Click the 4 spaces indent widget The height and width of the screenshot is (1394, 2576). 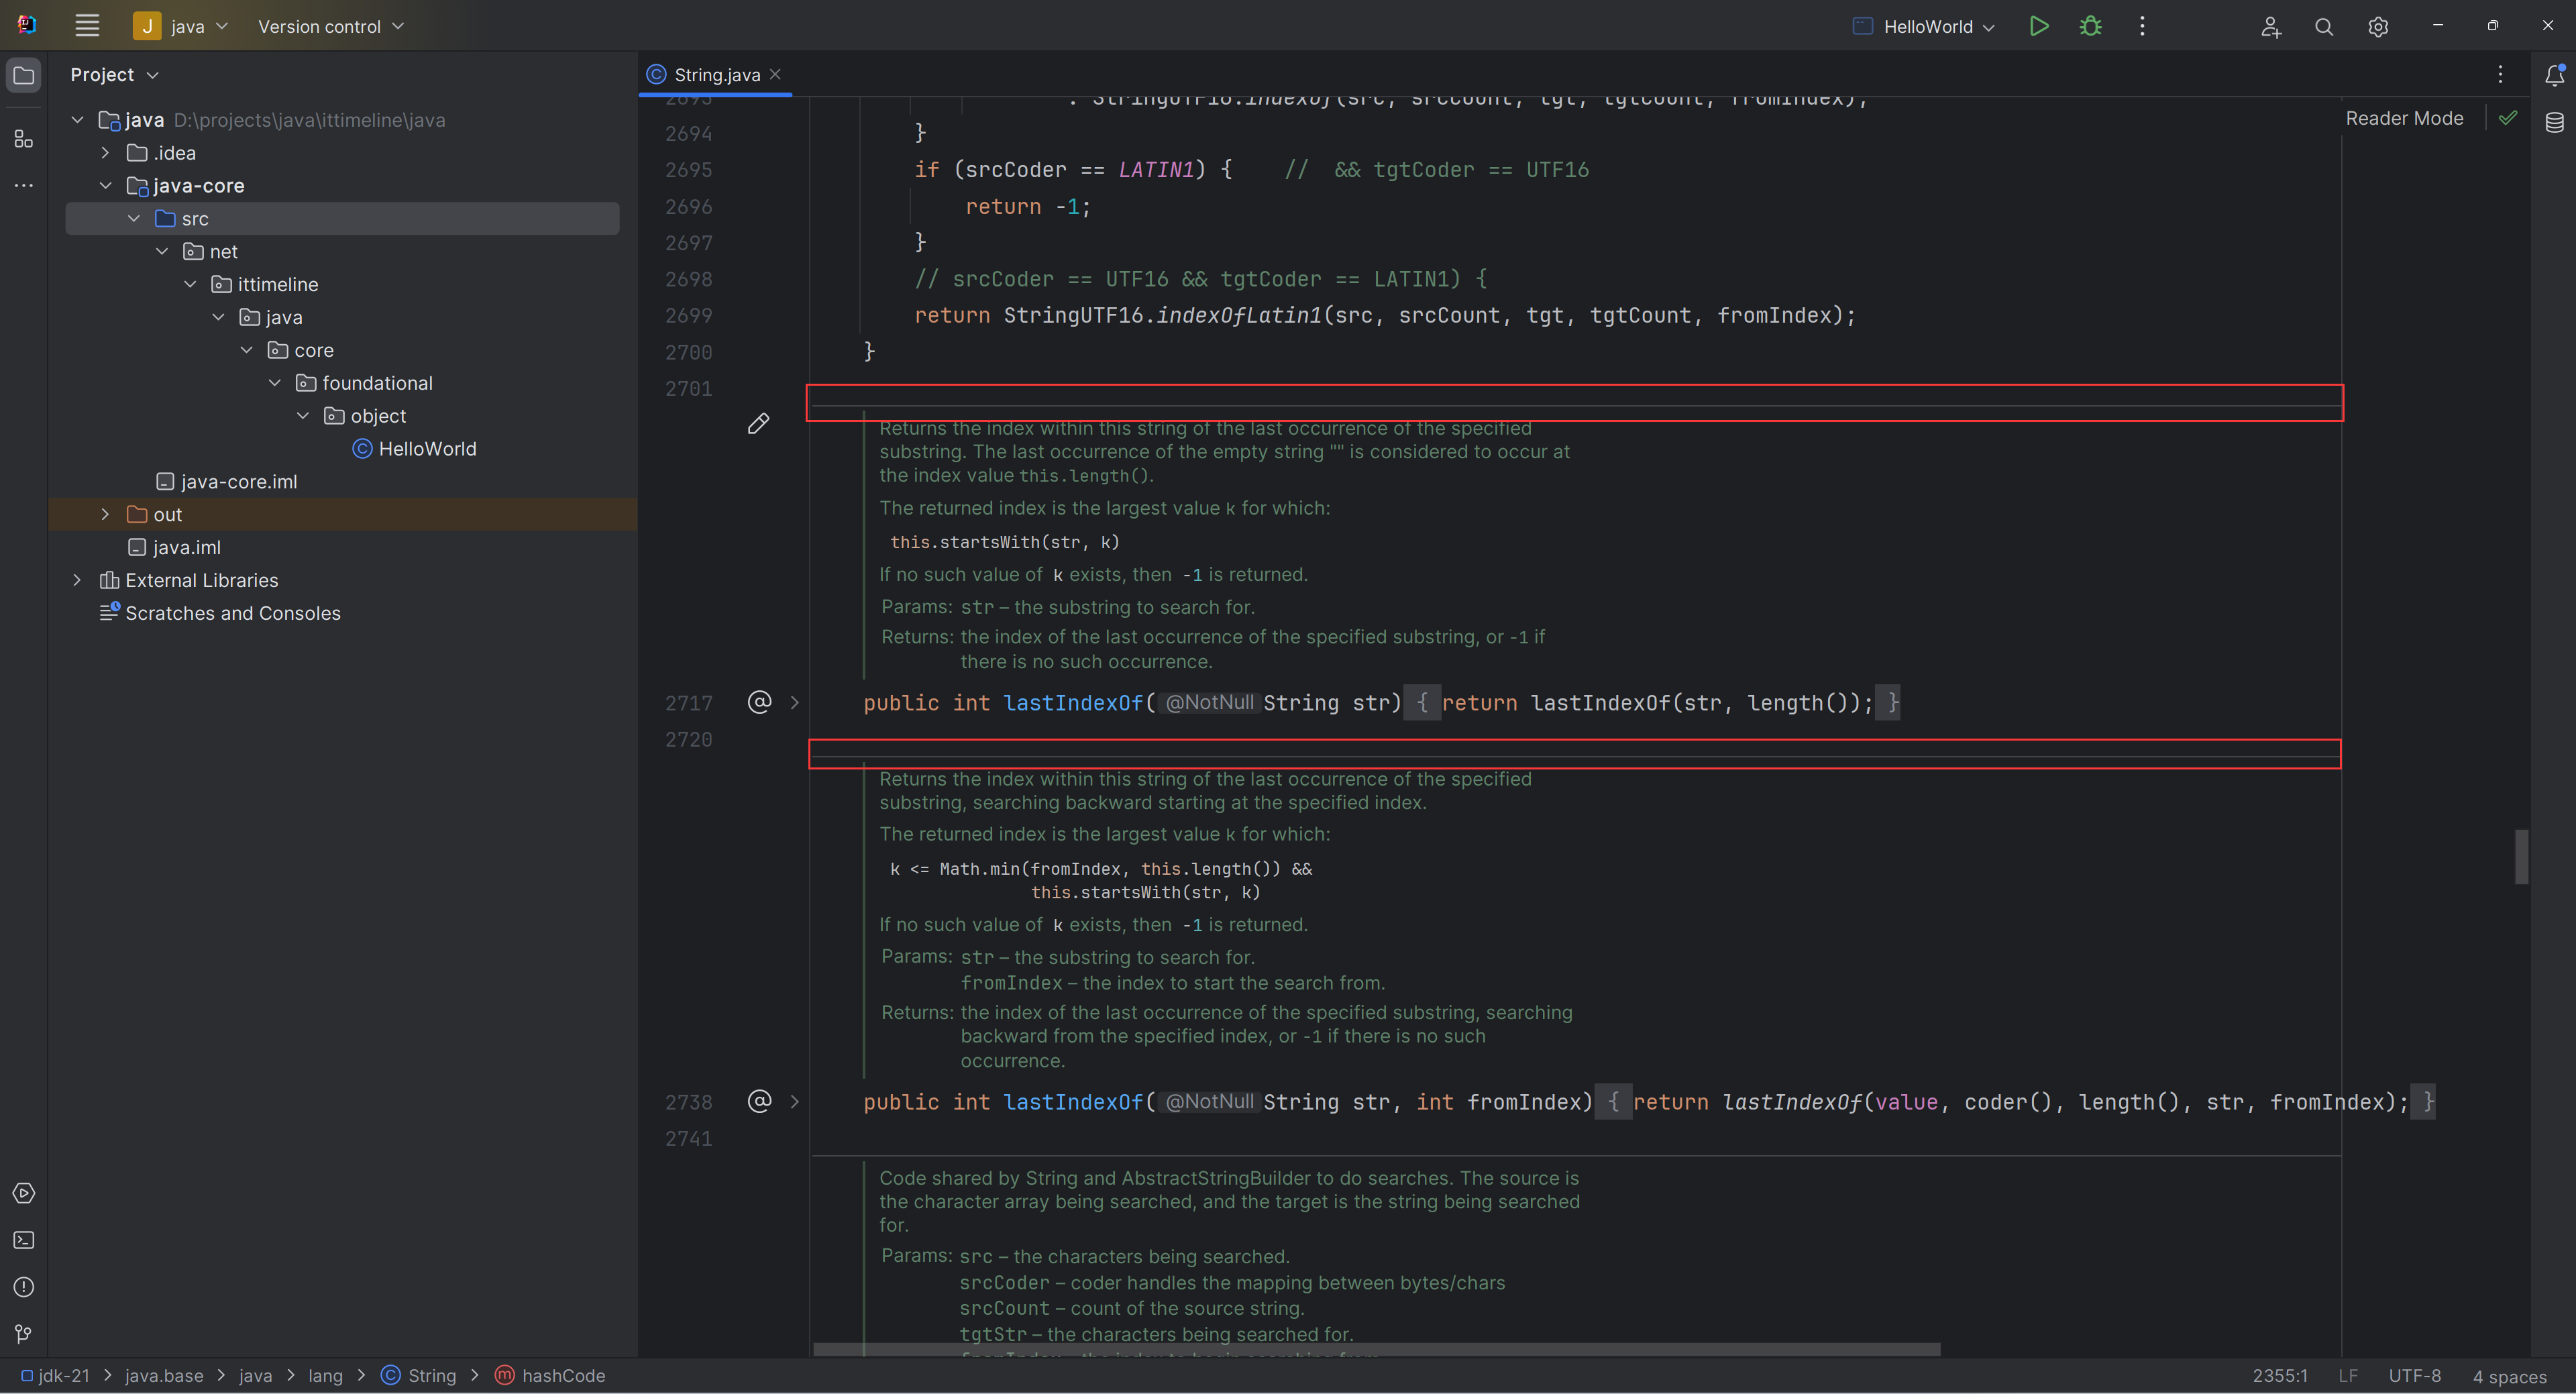[x=2510, y=1376]
